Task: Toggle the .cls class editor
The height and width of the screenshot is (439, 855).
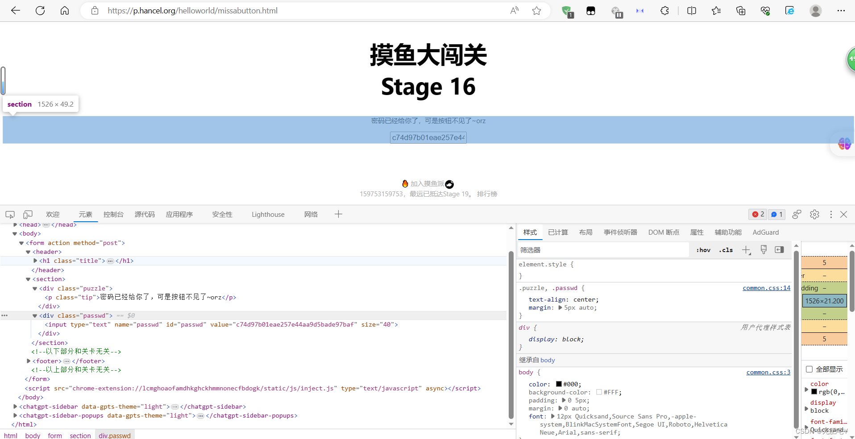Action: 726,250
